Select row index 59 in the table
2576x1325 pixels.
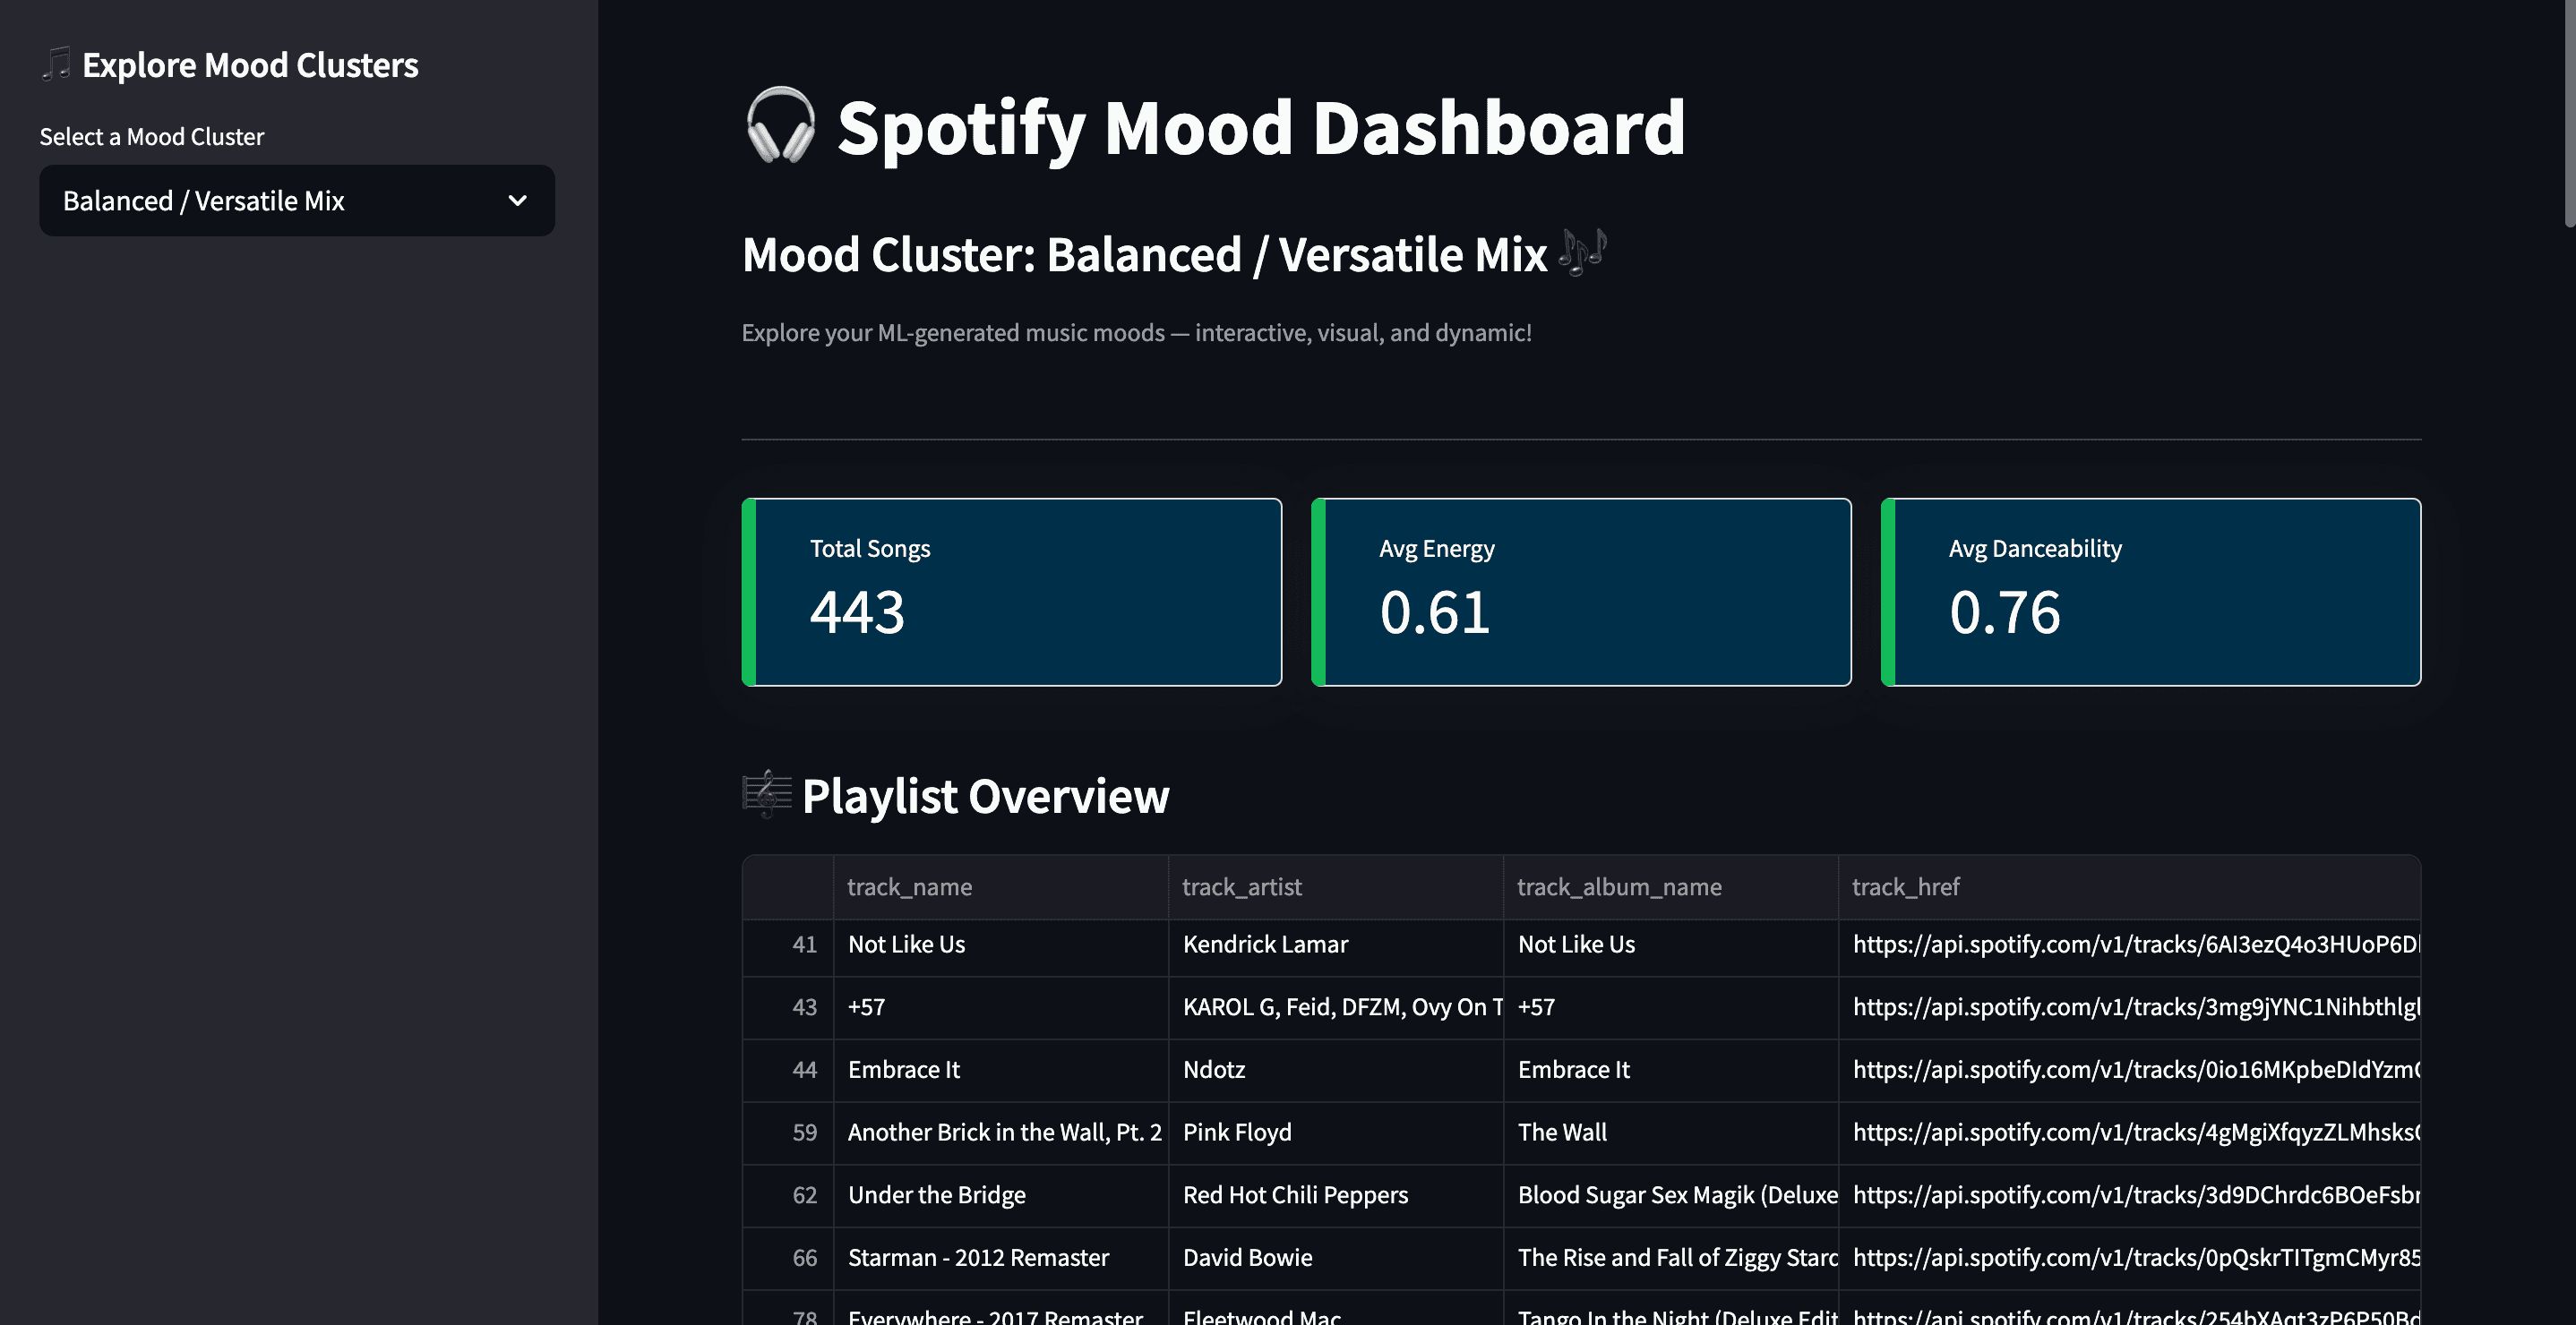pos(788,1133)
